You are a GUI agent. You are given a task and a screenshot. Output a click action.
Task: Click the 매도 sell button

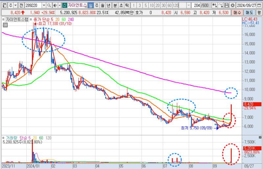point(250,12)
